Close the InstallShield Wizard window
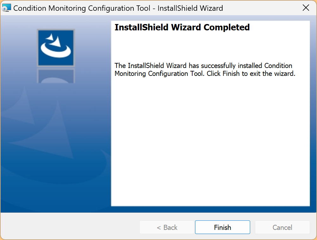Viewport: 317px width, 240px height. pos(306,8)
